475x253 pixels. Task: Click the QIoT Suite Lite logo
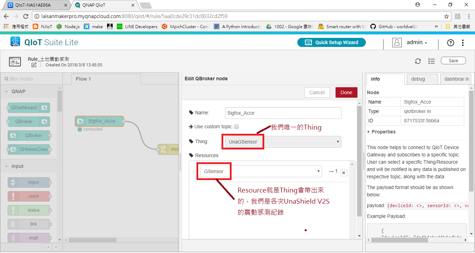point(44,42)
